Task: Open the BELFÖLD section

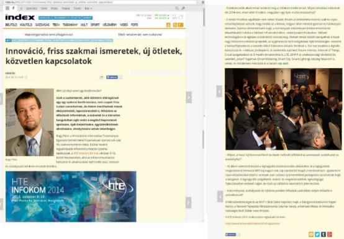Action: (11, 25)
